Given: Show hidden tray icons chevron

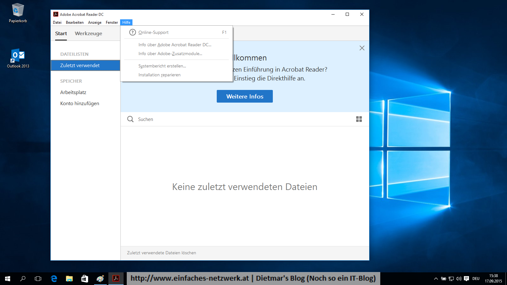Looking at the screenshot, I should [436, 279].
